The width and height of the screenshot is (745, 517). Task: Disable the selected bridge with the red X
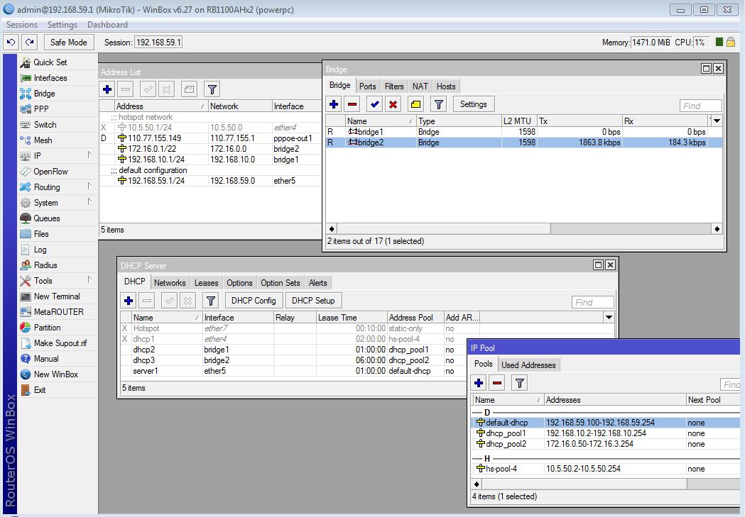point(393,104)
